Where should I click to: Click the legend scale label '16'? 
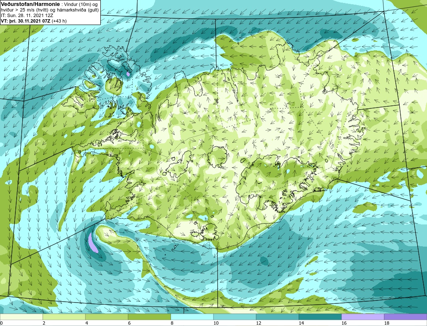tap(344, 323)
